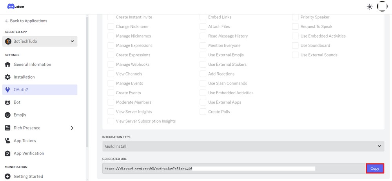Open the Guild Install integration type dropdown
This screenshot has width=392, height=181.
tap(243, 146)
